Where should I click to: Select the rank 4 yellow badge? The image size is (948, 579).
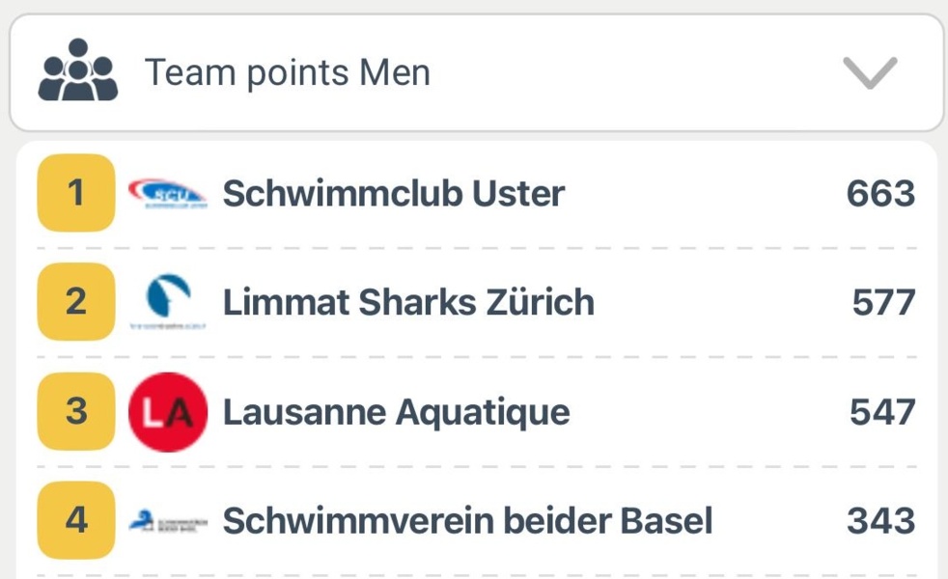point(76,521)
